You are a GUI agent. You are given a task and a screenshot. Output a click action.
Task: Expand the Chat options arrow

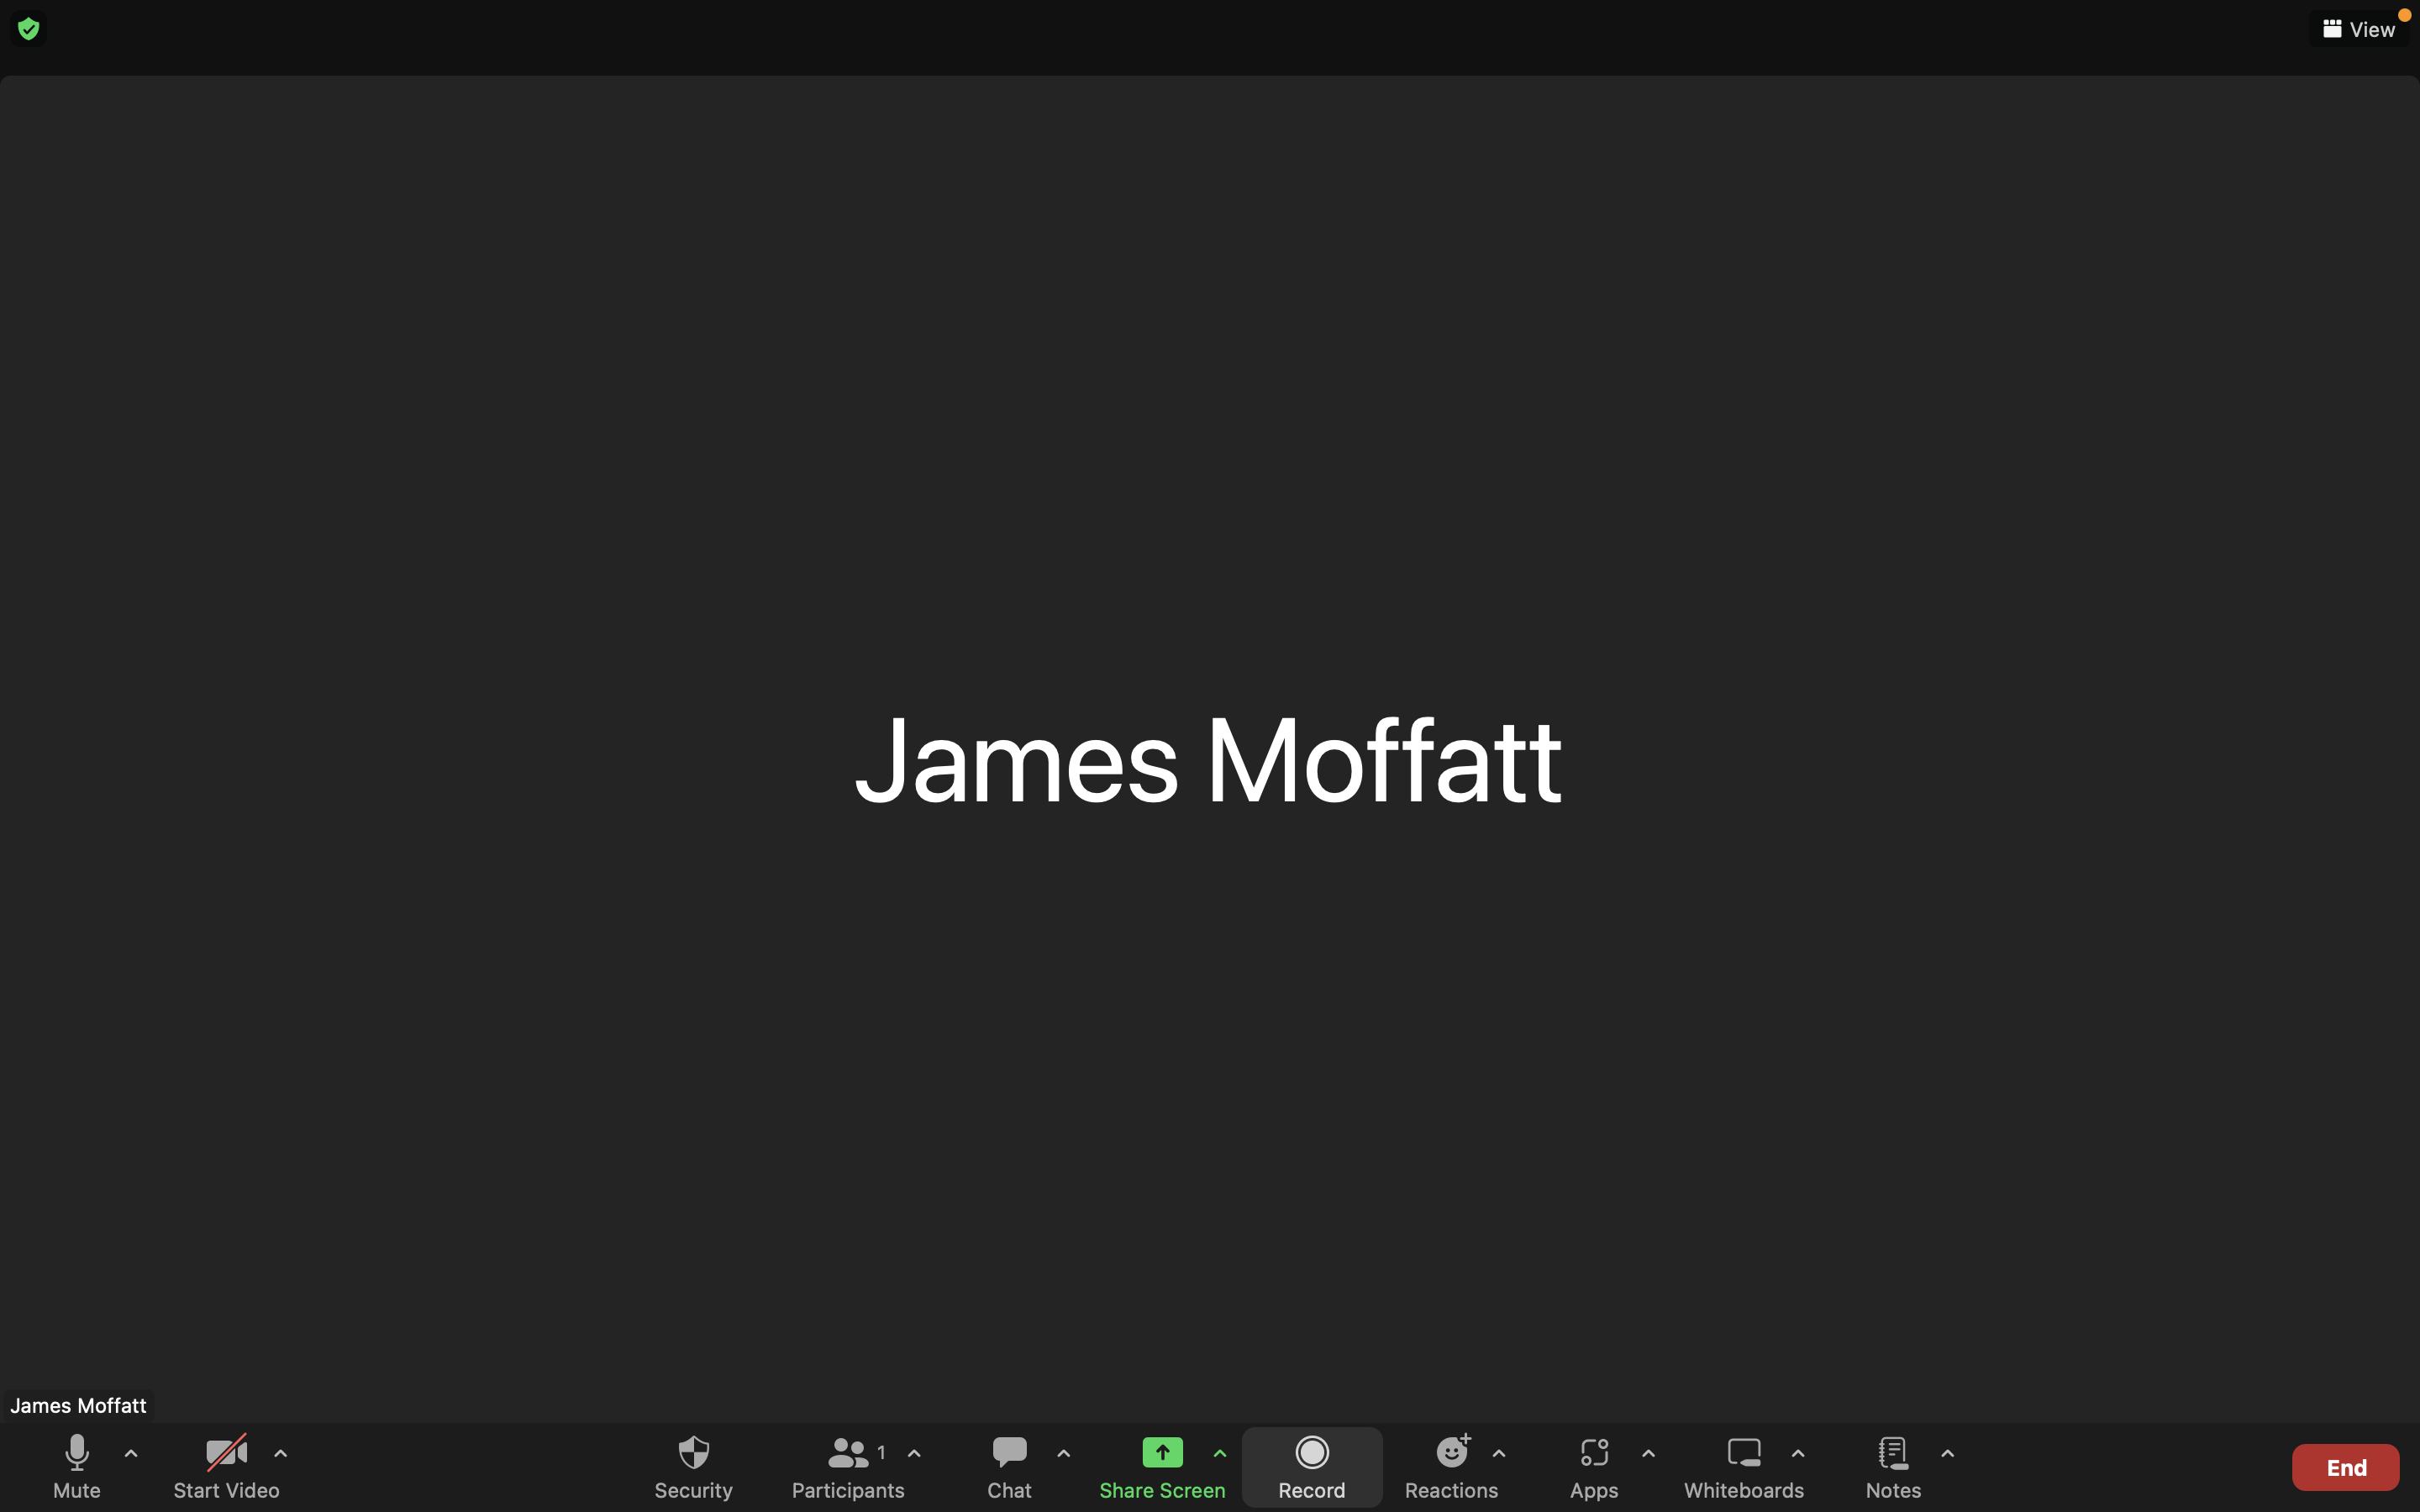point(1063,1454)
